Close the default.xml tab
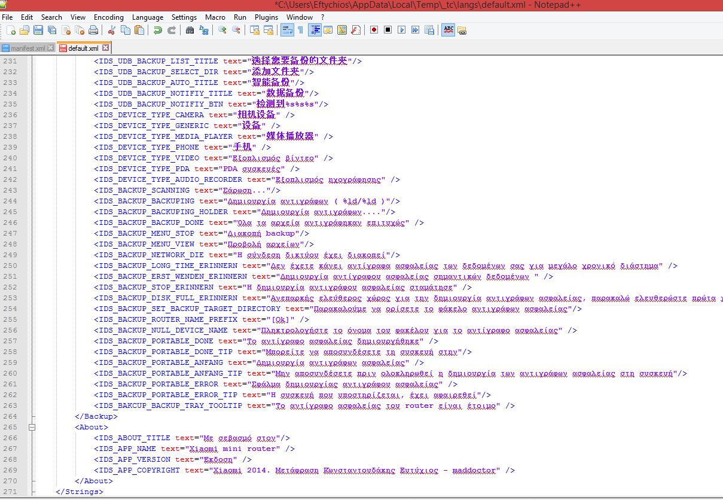Image resolution: width=723 pixels, height=500 pixels. pos(106,48)
